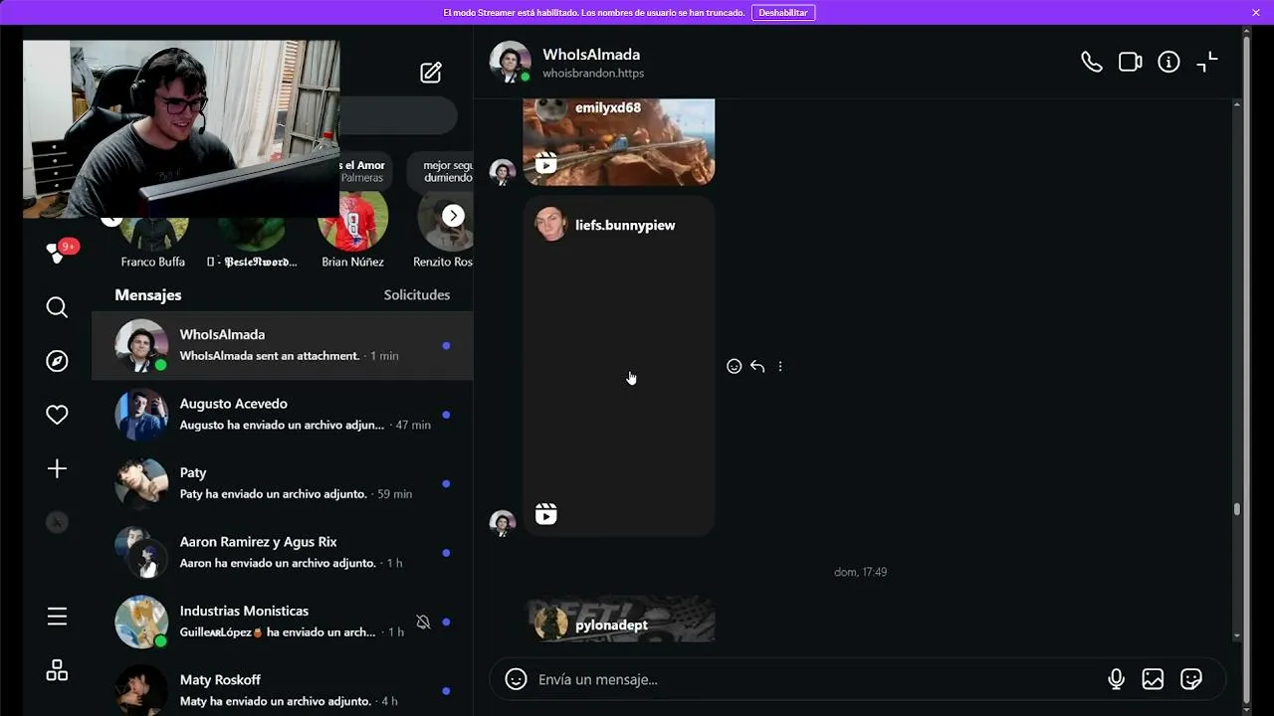Click the chat scrollbar thumb
1274x716 pixels.
1237,509
